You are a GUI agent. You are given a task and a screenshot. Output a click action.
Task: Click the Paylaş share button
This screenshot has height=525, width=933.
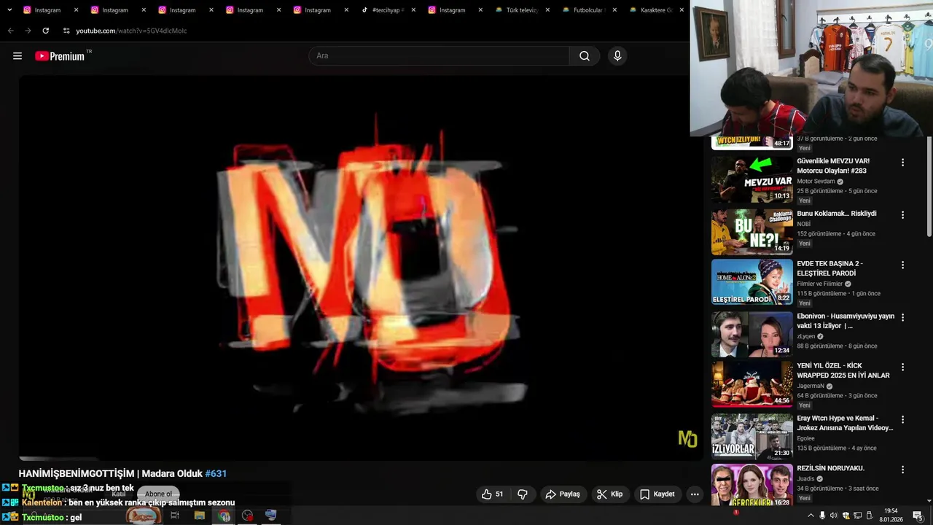point(563,494)
